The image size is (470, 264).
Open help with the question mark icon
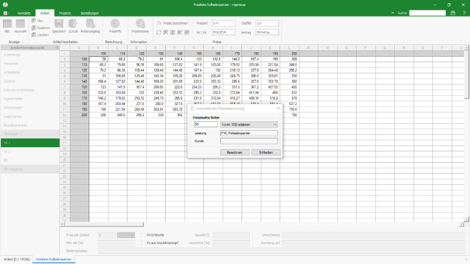[x=464, y=13]
